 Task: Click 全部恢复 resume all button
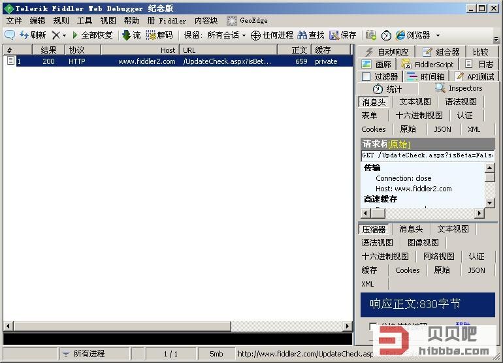[x=92, y=35]
